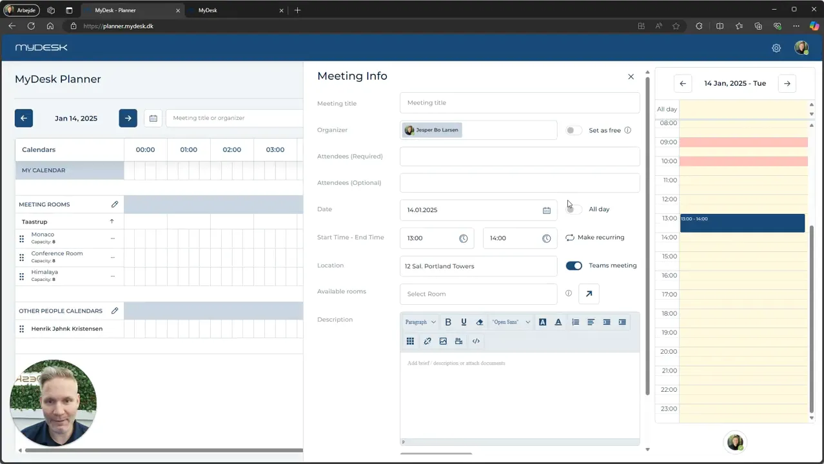Click the eraser clear-formatting icon
Viewport: 824px width, 464px height.
coord(479,322)
